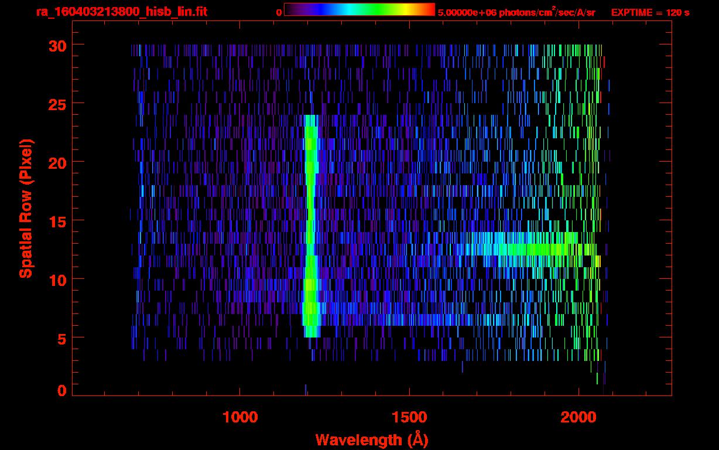Screen dimensions: 719x450
Task: Click the colorbar max label 5.00000e+06 photons/cm²/sec/A/sr
Action: 516,12
